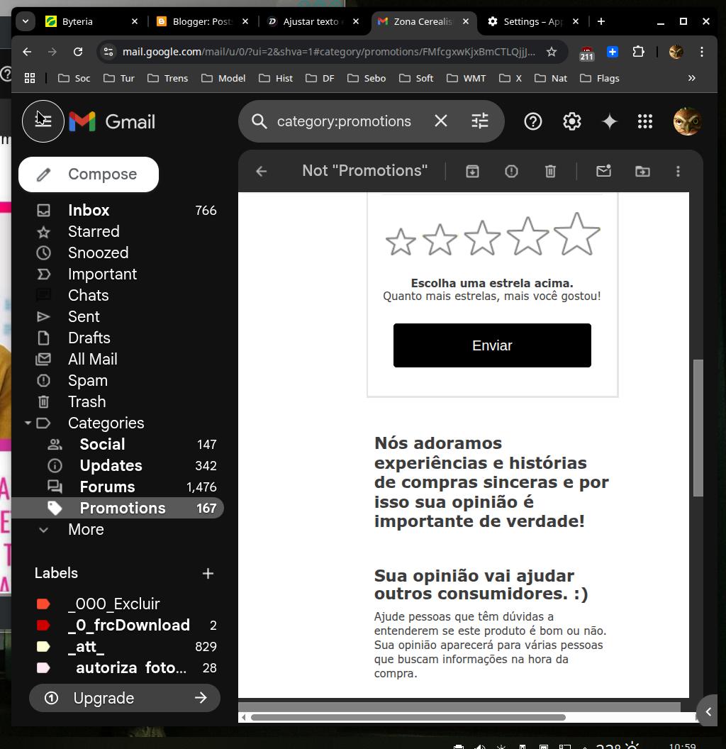Screen dimensions: 726x749
Task: Open the _000_Excluir label
Action: pyautogui.click(x=118, y=604)
